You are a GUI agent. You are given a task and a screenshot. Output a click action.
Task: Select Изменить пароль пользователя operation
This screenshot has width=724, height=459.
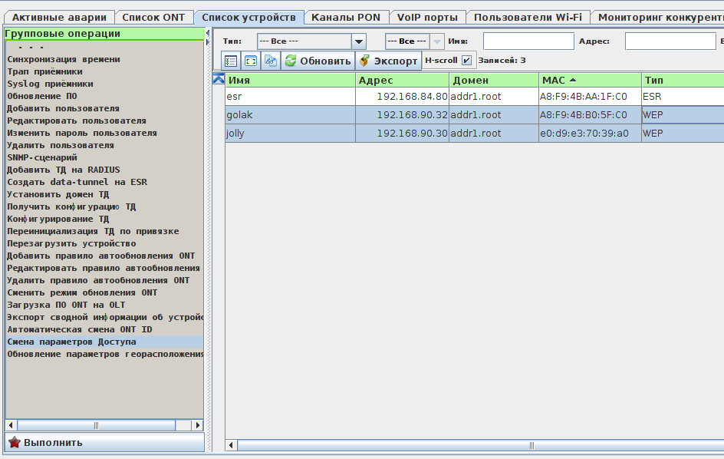[x=105, y=133]
